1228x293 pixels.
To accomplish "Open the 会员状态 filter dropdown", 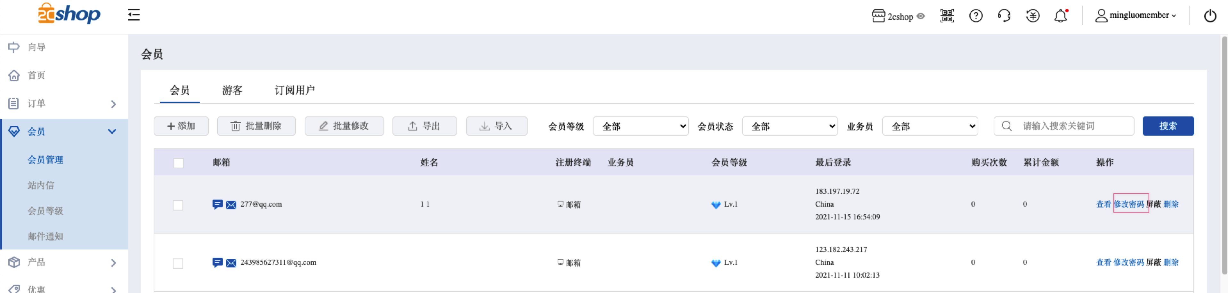I will (x=789, y=126).
